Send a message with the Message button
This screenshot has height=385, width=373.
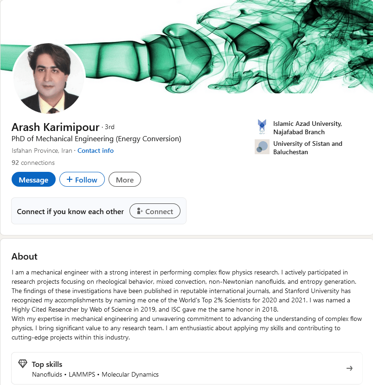click(33, 180)
